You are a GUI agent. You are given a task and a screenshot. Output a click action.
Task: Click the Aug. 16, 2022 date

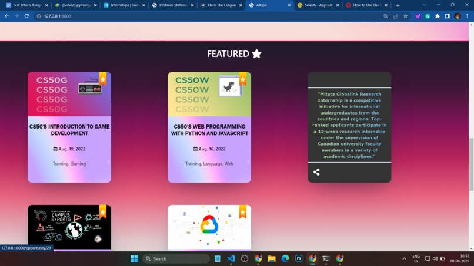coord(209,149)
